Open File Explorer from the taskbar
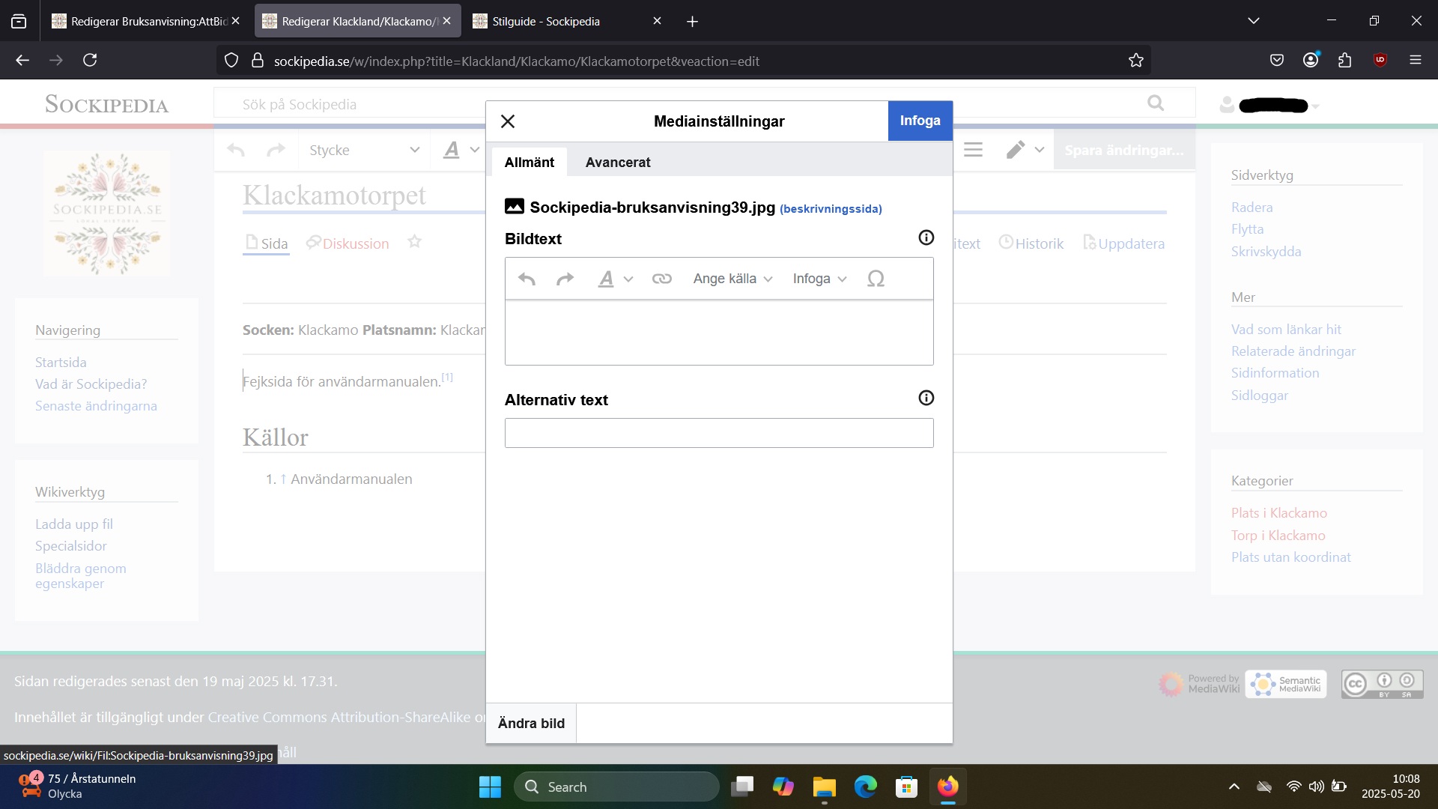1438x809 pixels. [x=824, y=787]
